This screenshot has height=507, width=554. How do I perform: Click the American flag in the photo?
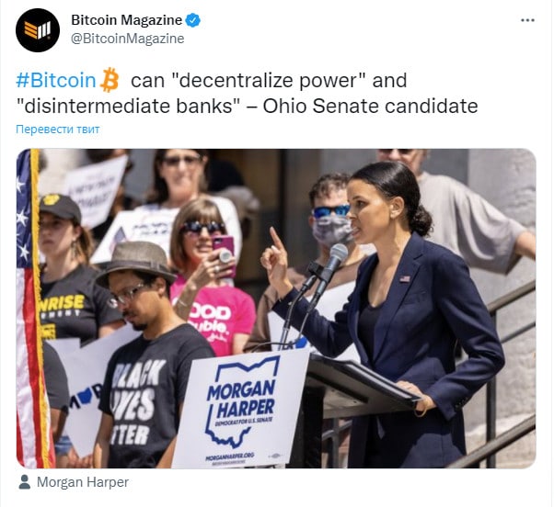click(x=33, y=309)
